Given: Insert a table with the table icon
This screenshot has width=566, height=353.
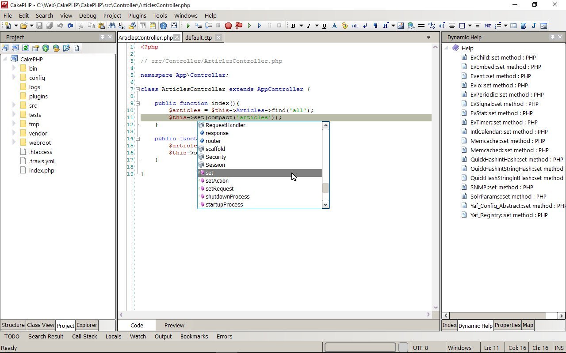Looking at the screenshot, I should pos(513,26).
